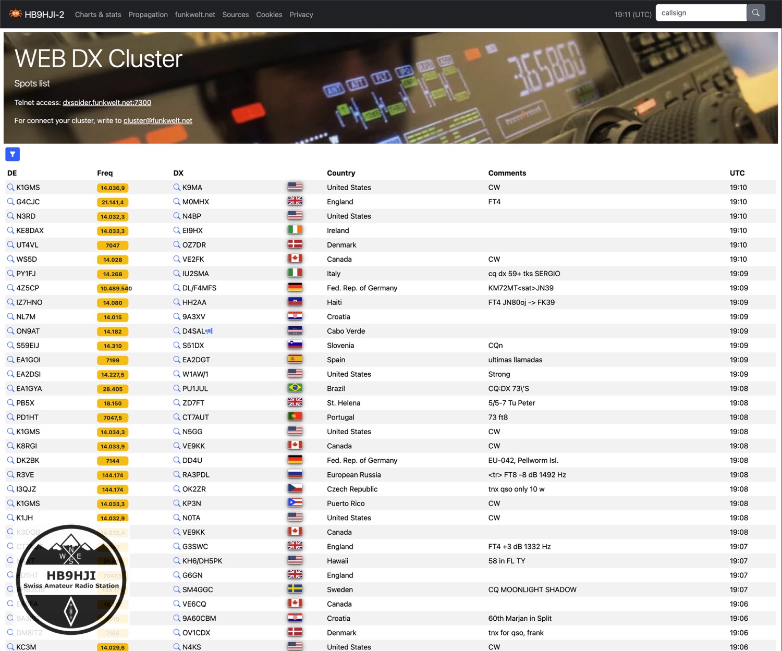This screenshot has width=782, height=651.
Task: Open the Cookies page
Action: (269, 15)
